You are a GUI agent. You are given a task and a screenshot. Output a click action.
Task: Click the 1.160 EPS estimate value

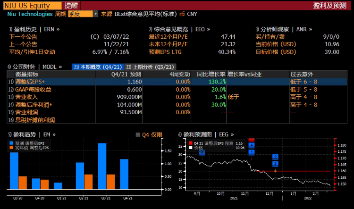coord(135,82)
